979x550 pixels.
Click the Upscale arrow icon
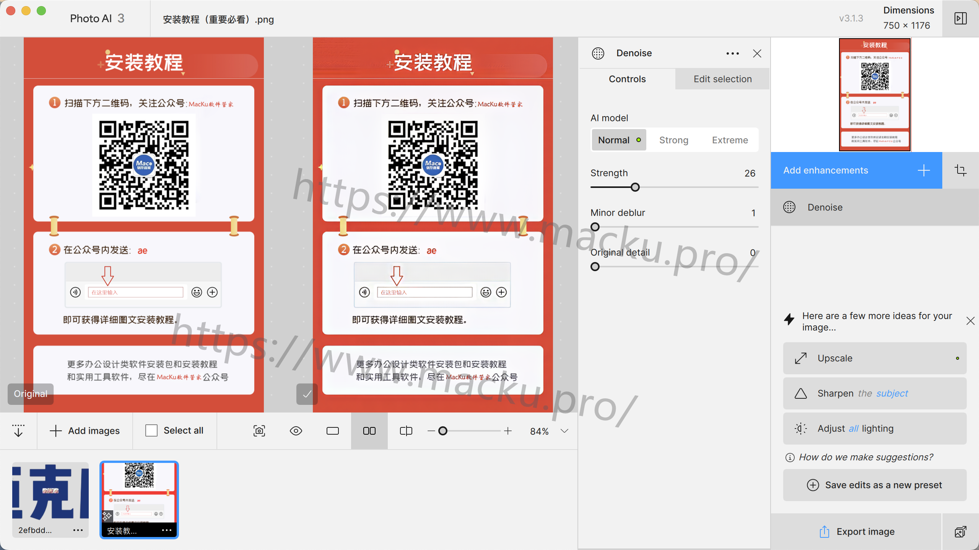point(801,358)
